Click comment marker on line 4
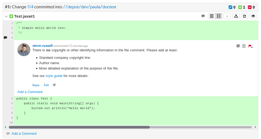 click(x=5, y=38)
